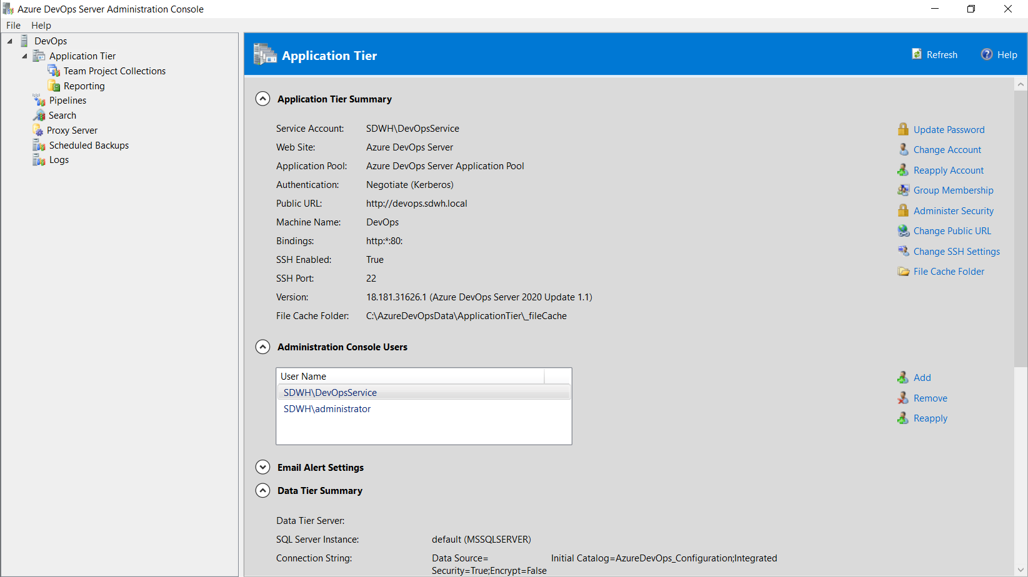Open the Help menu
This screenshot has height=577, width=1028.
coord(41,26)
